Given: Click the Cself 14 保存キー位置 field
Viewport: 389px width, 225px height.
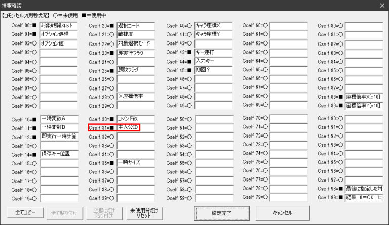Looking at the screenshot, I should (x=58, y=154).
